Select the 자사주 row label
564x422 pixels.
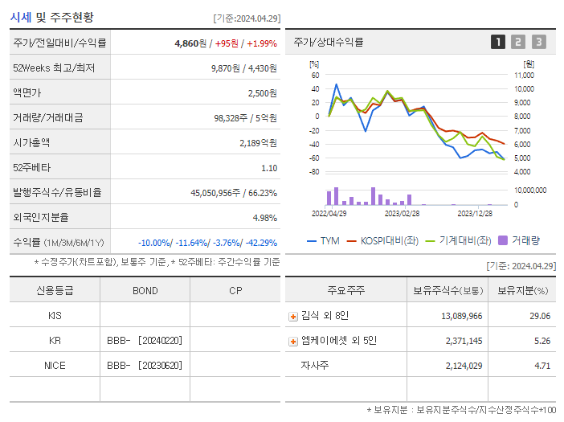[315, 365]
